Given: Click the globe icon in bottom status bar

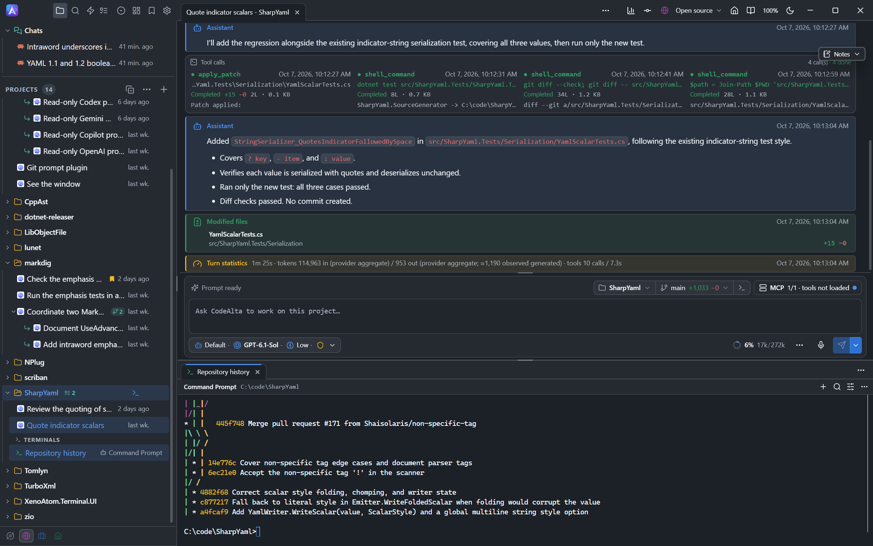Looking at the screenshot, I should [x=26, y=536].
